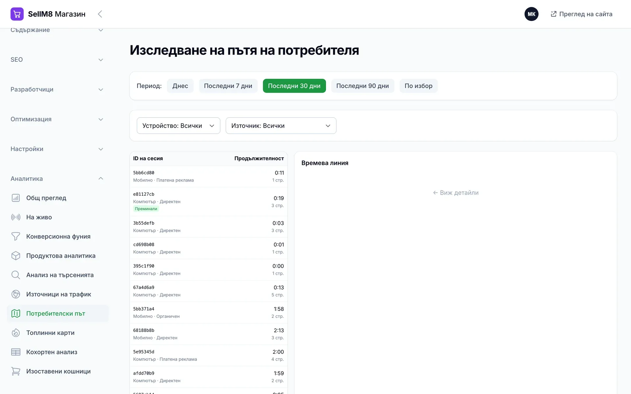This screenshot has width=631, height=394.
Task: Select session afdd70b9 row
Action: click(208, 377)
